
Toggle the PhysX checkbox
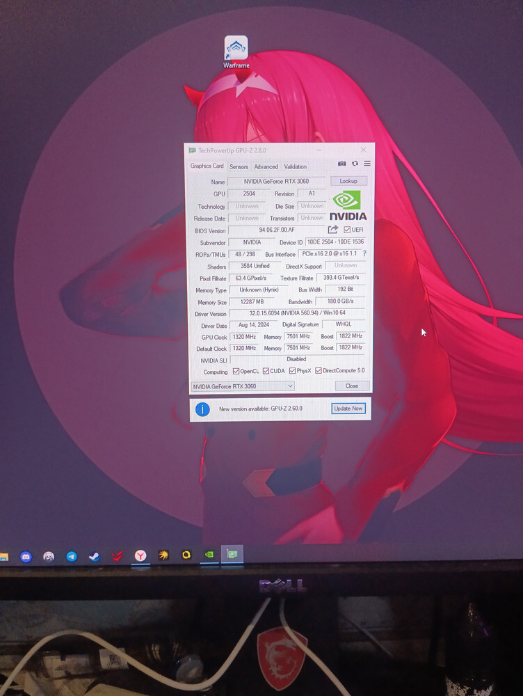[x=292, y=371]
